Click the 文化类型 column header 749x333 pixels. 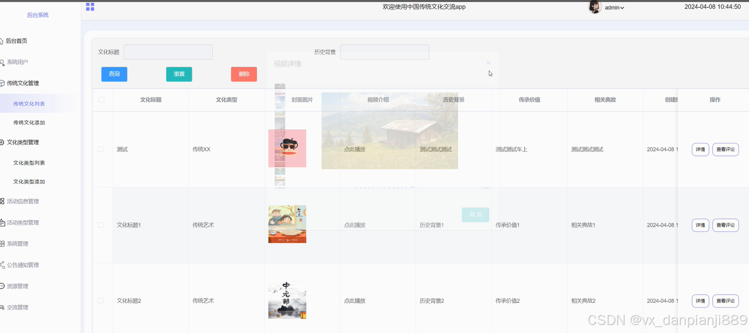point(226,100)
